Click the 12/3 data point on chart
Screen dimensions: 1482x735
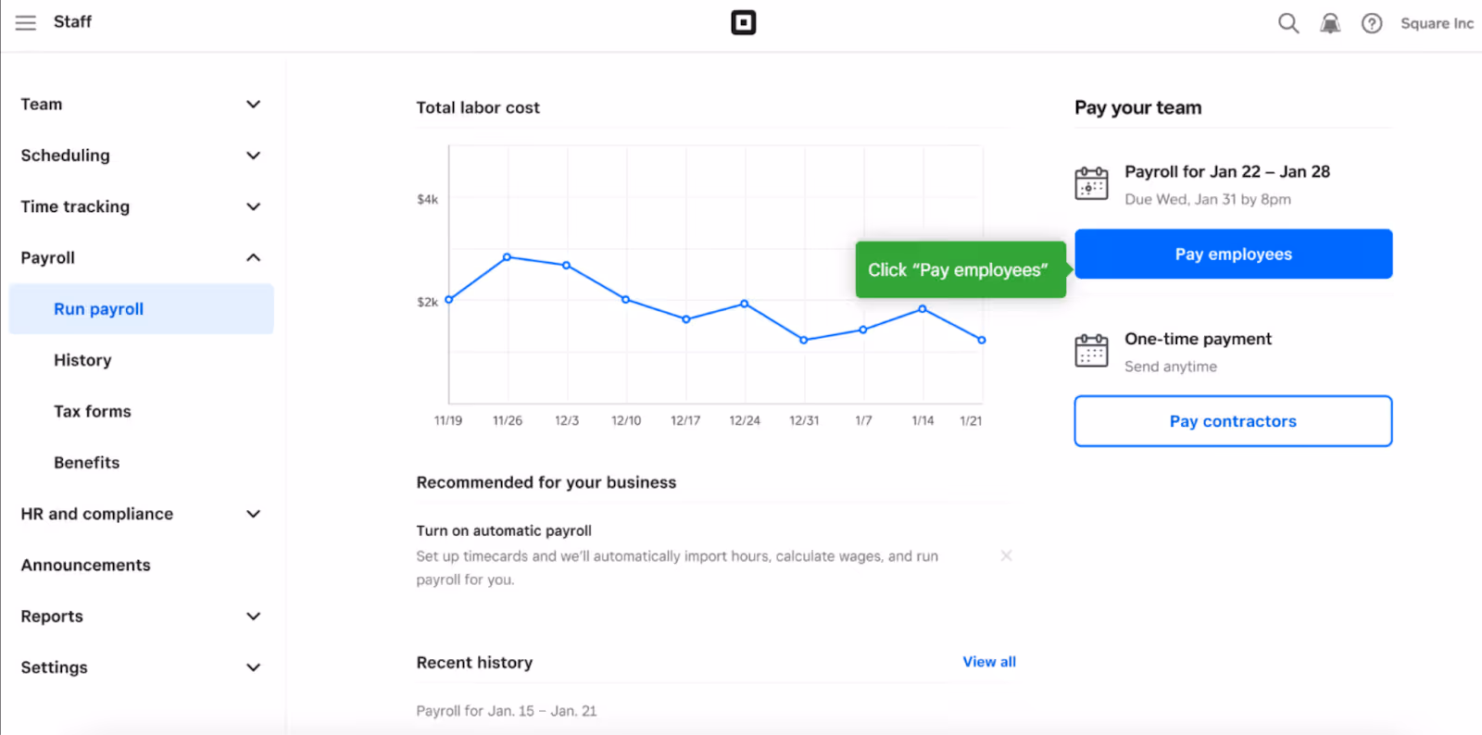coord(566,266)
